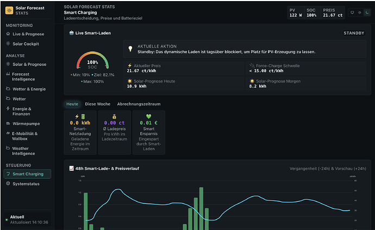Click the SOC 100% header stat
The image size is (375, 230).
pos(311,12)
